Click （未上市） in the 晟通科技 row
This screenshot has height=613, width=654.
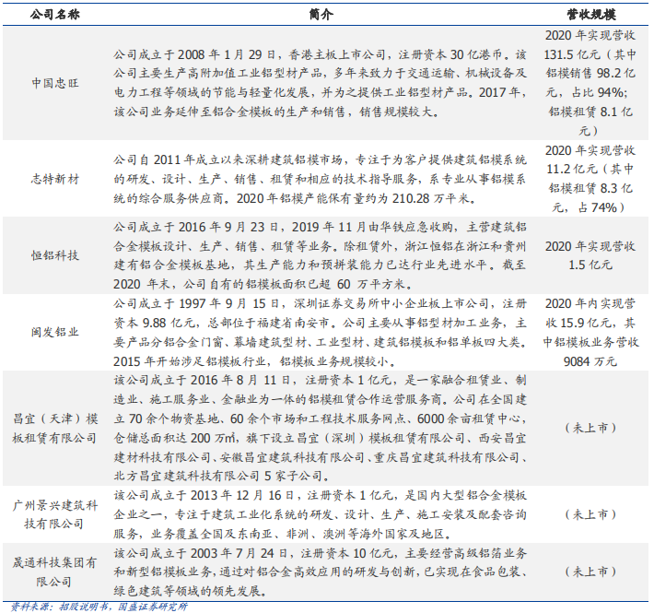click(590, 572)
